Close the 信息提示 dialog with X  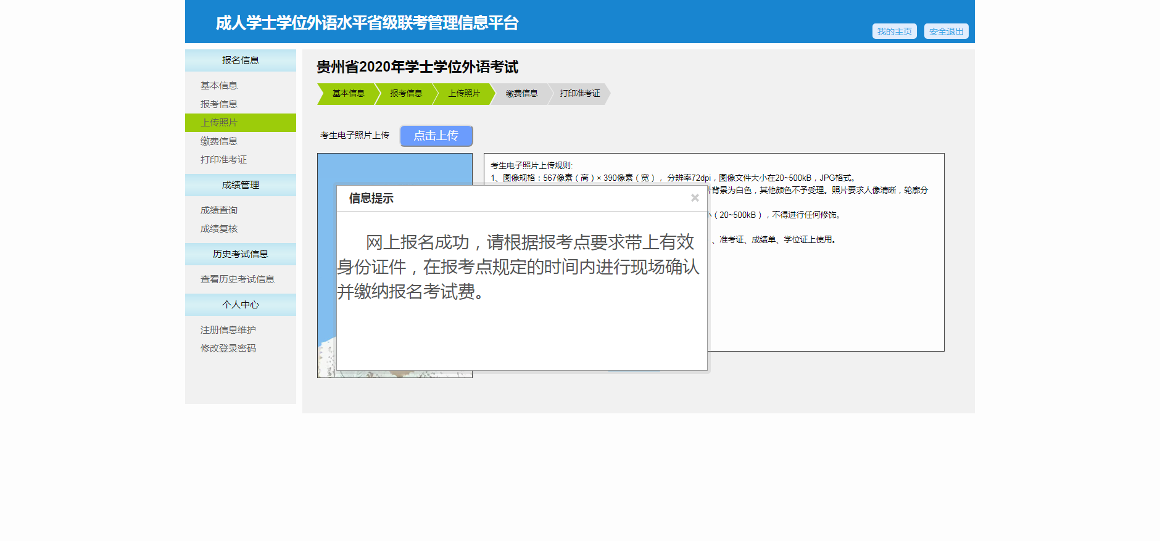[x=695, y=198]
